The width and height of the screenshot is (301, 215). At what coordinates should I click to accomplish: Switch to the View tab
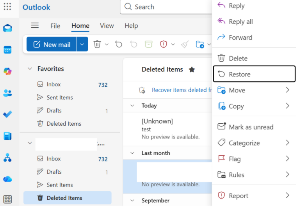pos(107,26)
